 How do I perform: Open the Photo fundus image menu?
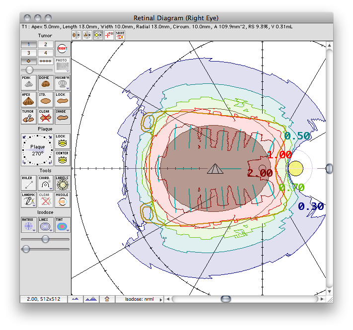click(63, 65)
